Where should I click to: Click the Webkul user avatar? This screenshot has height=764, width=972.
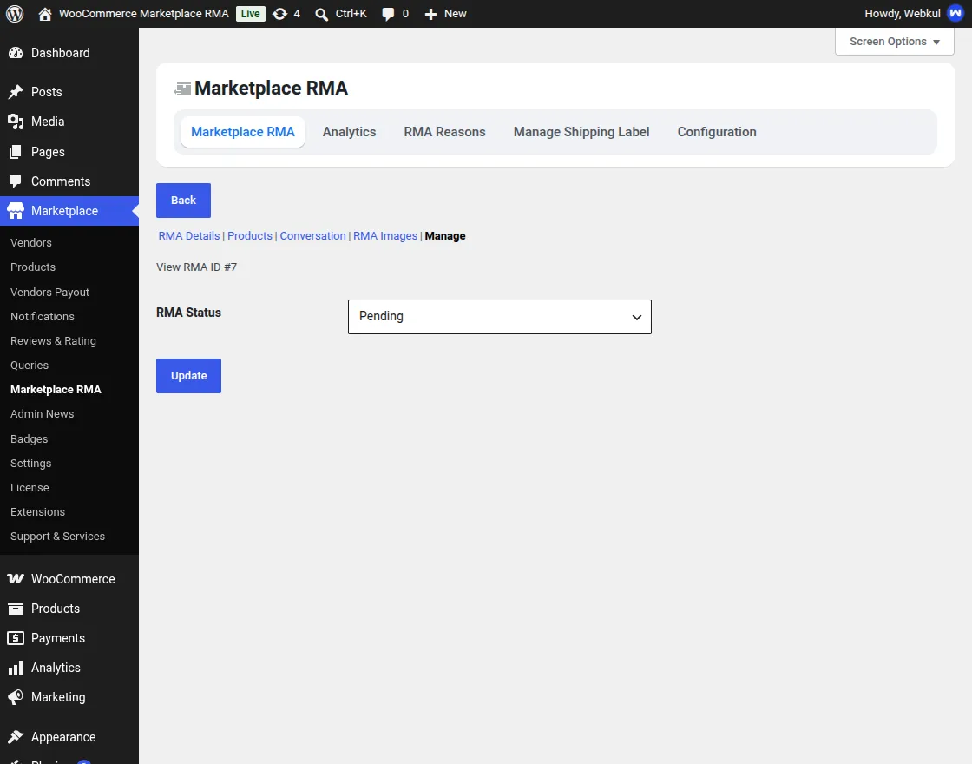click(x=956, y=14)
